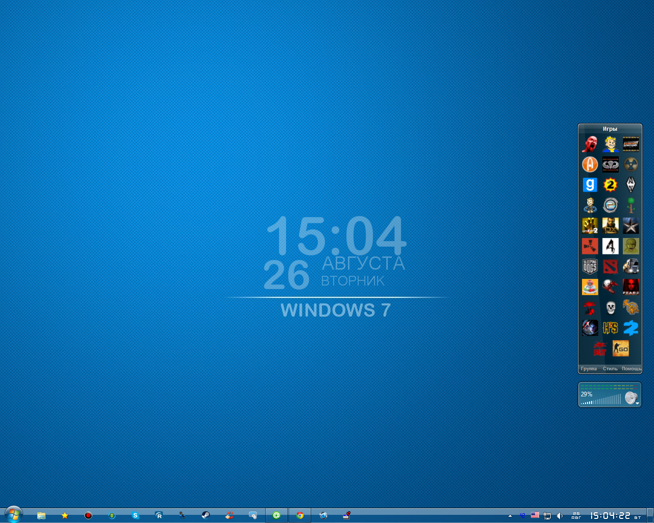Open the Группа menu in games panel
The image size is (654, 523).
pyautogui.click(x=589, y=369)
